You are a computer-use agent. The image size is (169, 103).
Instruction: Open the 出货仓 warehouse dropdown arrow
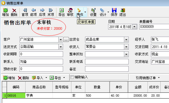(126, 40)
